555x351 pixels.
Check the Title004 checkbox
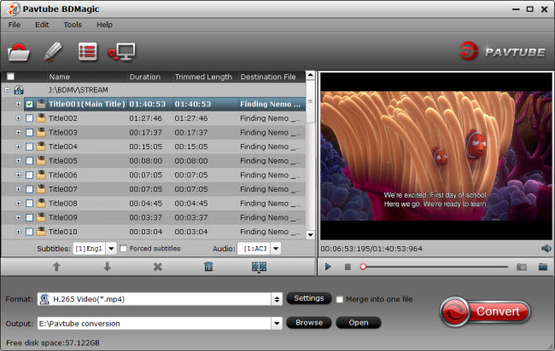(29, 147)
